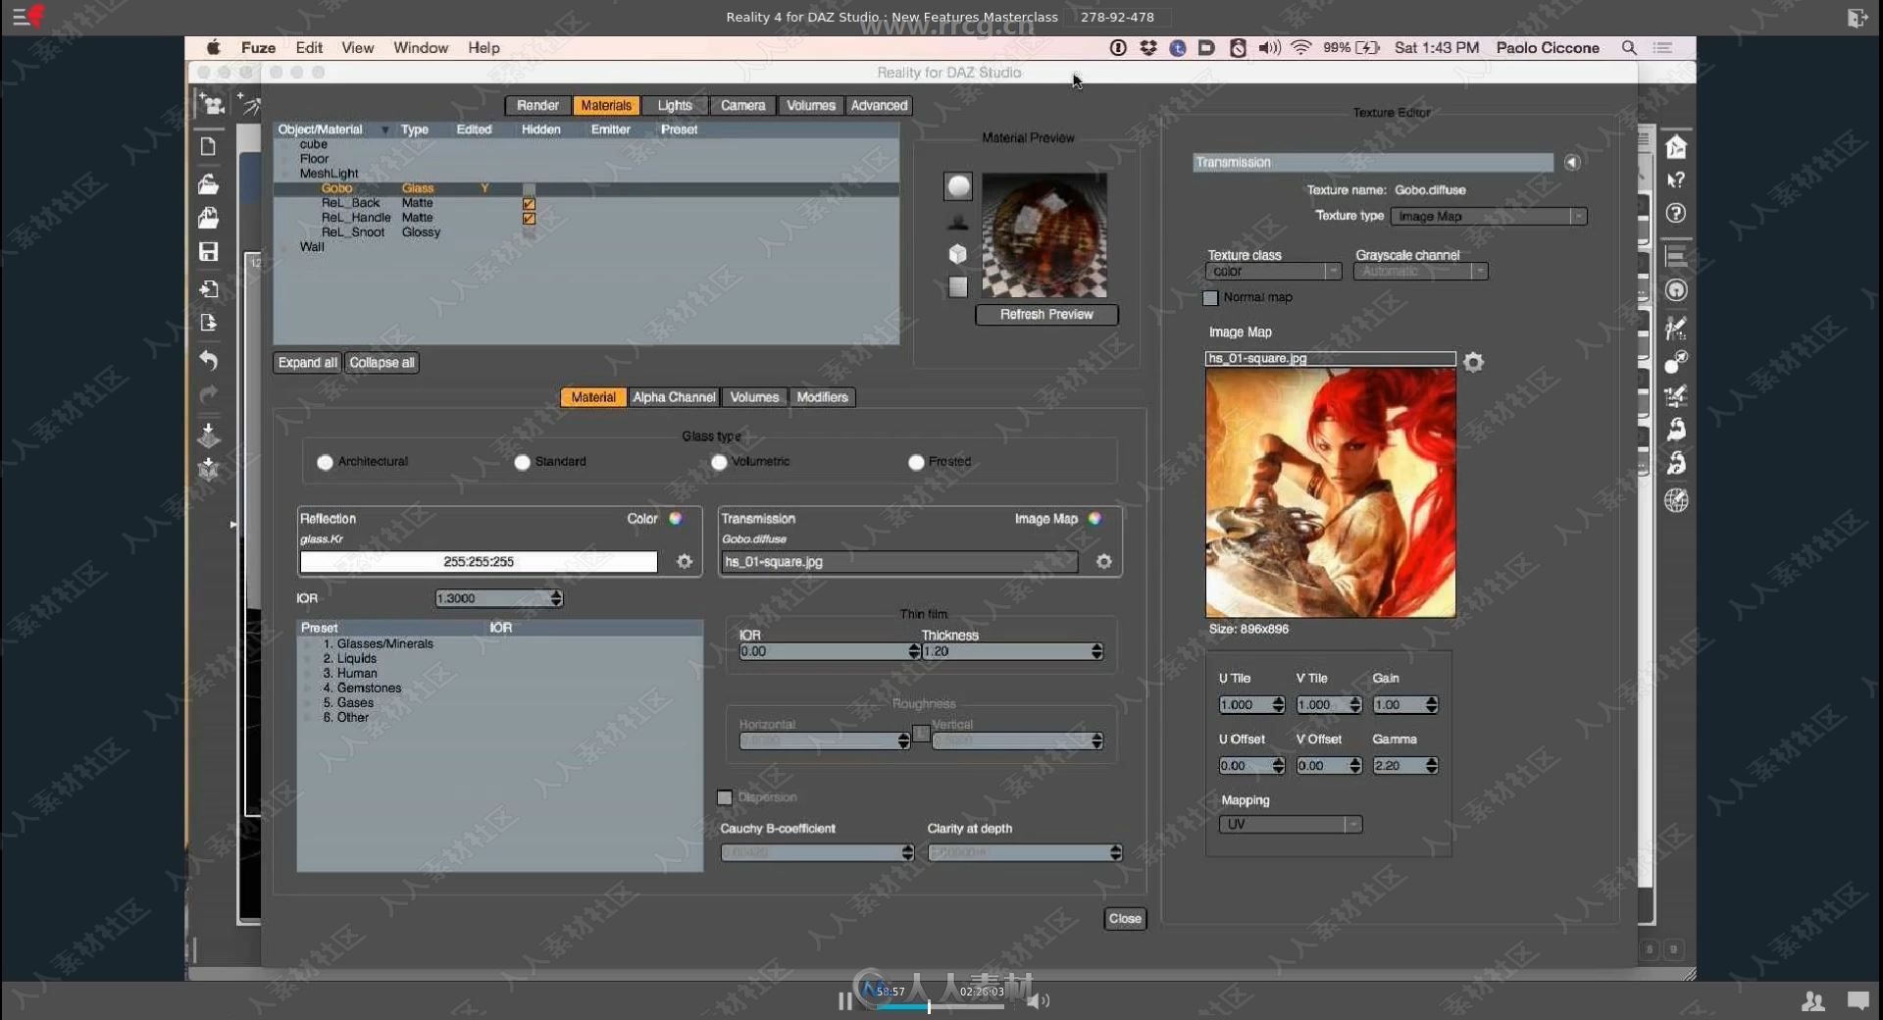The width and height of the screenshot is (1883, 1020).
Task: Click the create new camera icon in left toolbar
Action: tap(211, 104)
